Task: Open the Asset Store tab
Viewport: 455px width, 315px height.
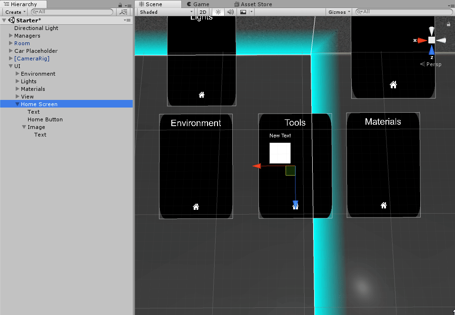Action: 257,4
